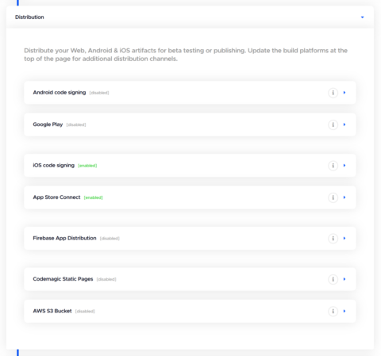Screen dimensions: 381x356
Task: Collapse the Distribution section arrow
Action: point(362,17)
